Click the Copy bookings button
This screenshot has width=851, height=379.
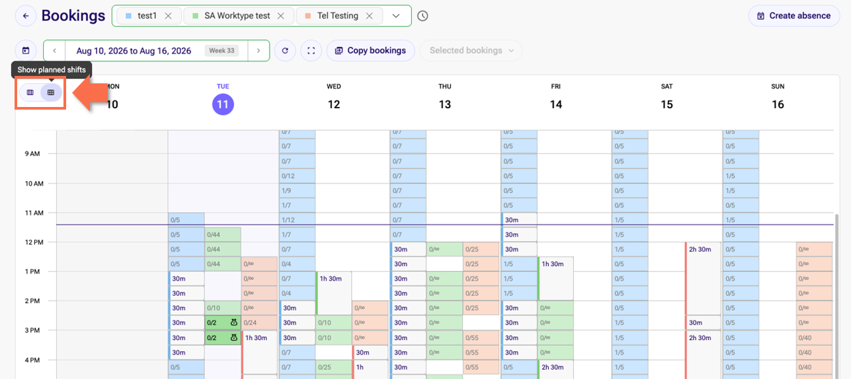pos(370,50)
